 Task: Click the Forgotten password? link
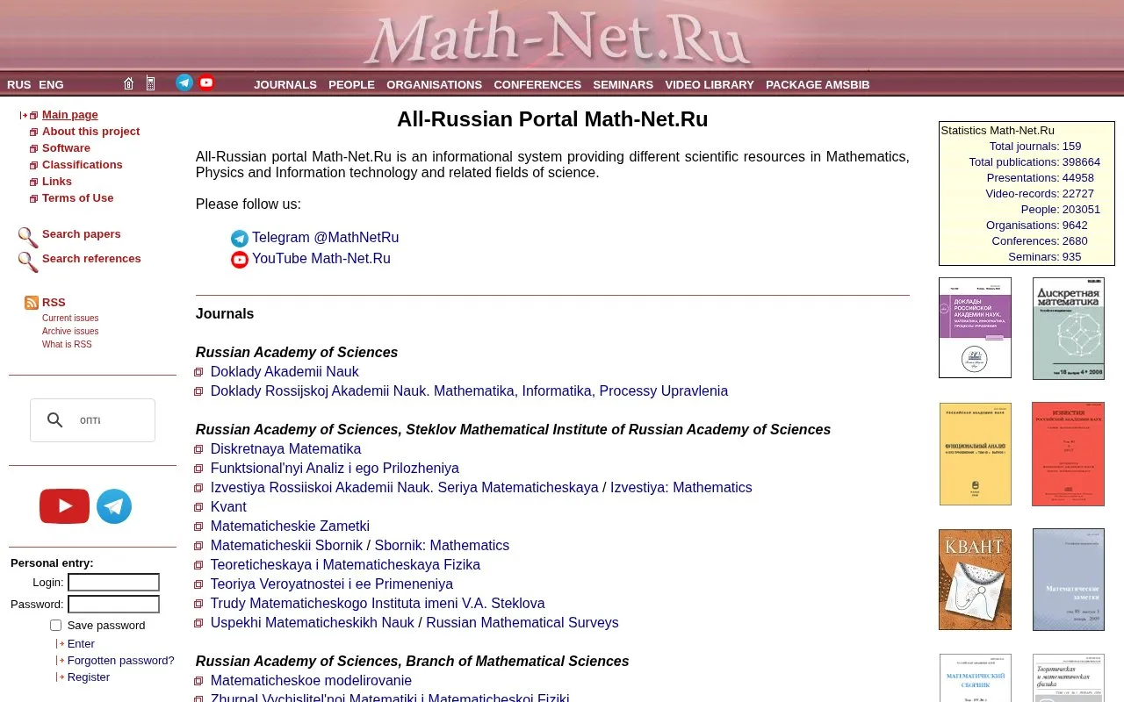tap(121, 661)
